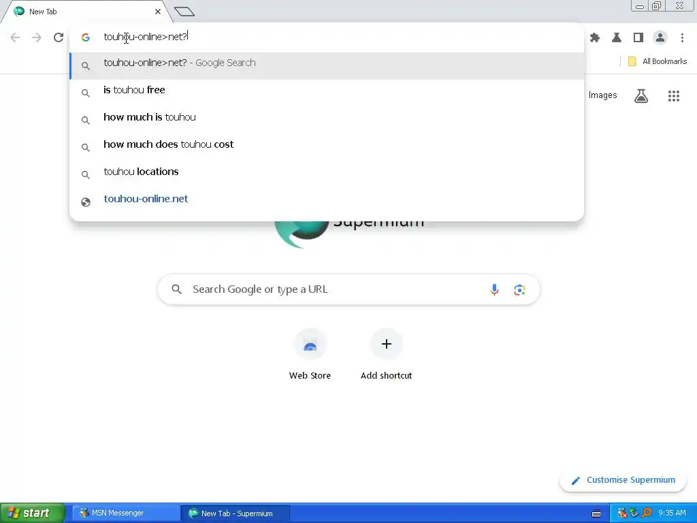Click the orange magnifier tray icon
697x523 pixels.
point(647,513)
